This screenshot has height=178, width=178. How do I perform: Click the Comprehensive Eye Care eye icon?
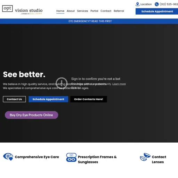8,157
